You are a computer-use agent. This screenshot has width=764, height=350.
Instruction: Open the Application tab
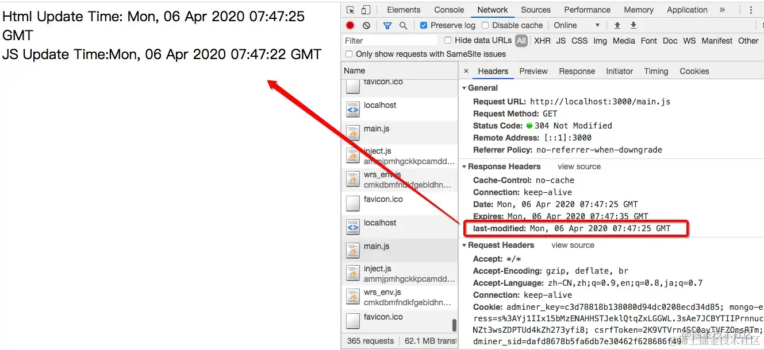tap(687, 10)
